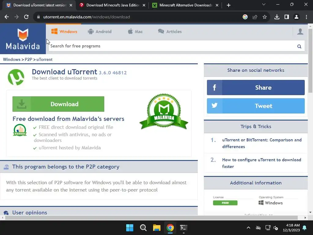Click the User opinions heading
The image size is (313, 235).
click(x=30, y=212)
